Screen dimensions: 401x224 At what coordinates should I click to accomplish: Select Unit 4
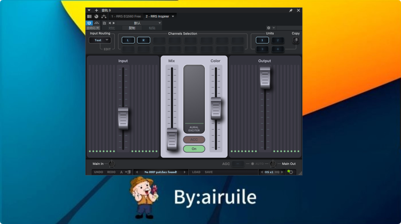click(278, 49)
